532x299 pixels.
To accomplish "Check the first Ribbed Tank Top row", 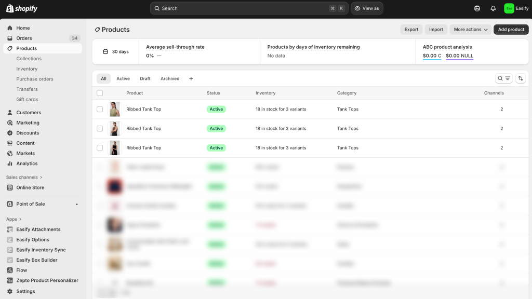I will pyautogui.click(x=100, y=110).
